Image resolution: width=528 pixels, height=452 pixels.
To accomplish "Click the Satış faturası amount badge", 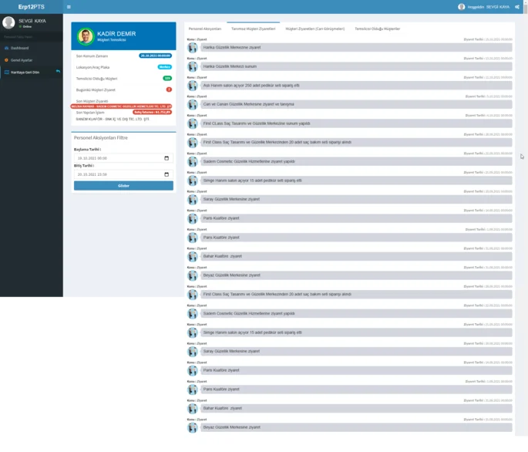I will 152,112.
